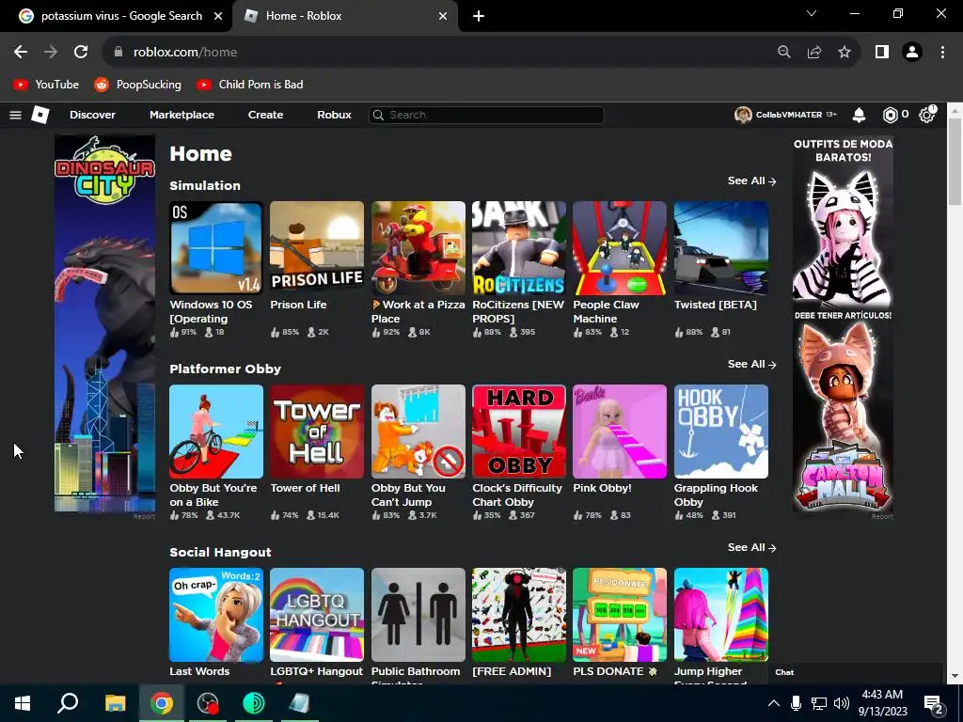
Task: Click the CollabVMHATER avatar icon
Action: click(743, 115)
